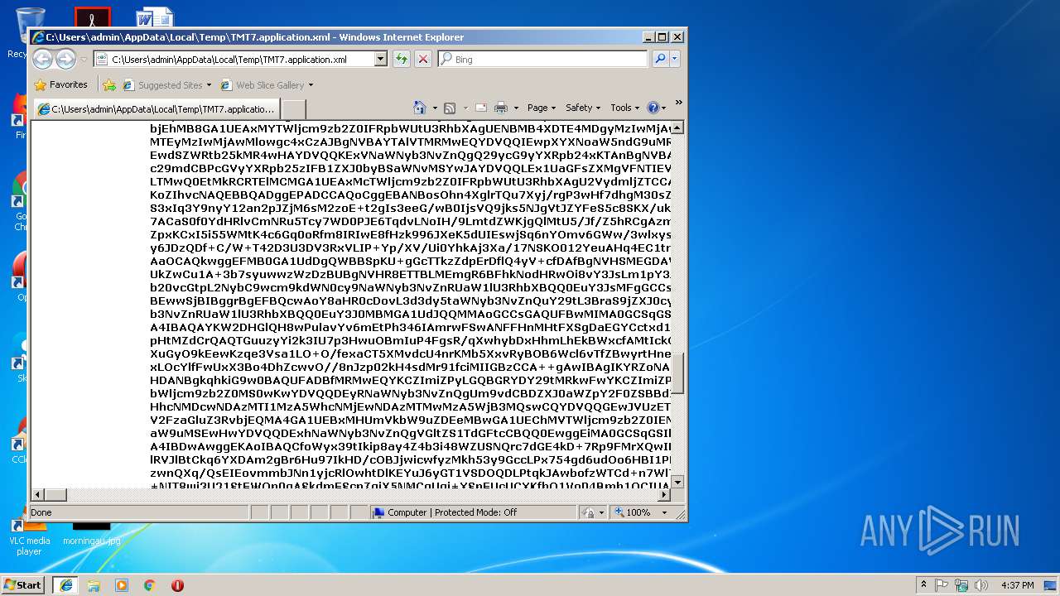Refresh the page with the green arrows

click(402, 59)
